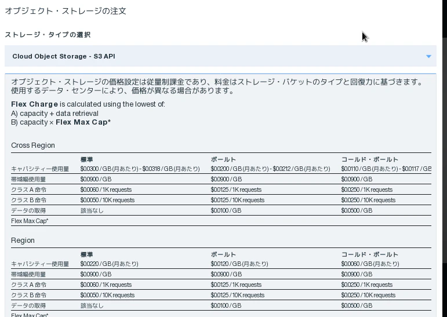447x317 pixels.
Task: Click コールド・ボールト header in Cross Region table
Action: coord(370,159)
